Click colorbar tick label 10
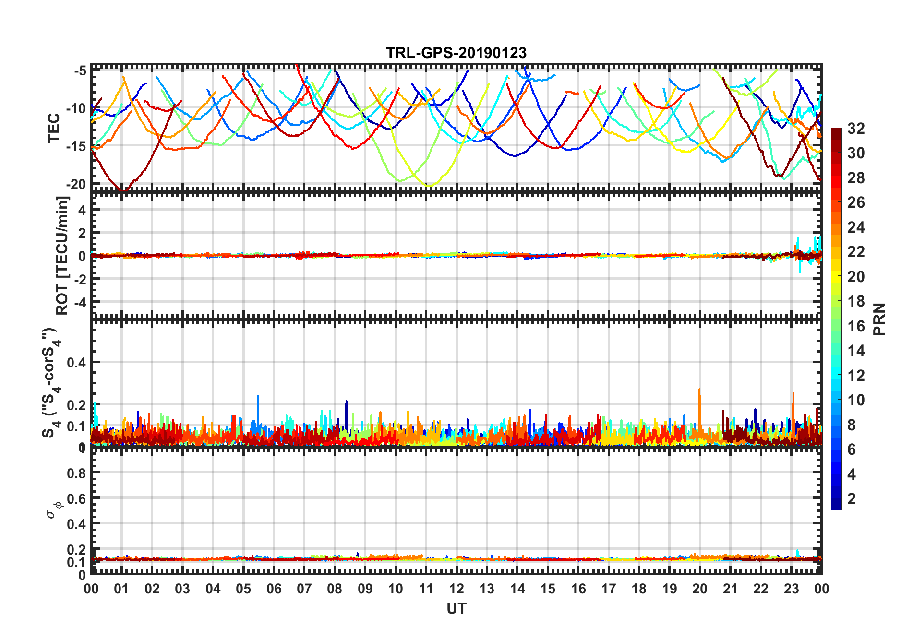This screenshot has height=638, width=913. (856, 400)
